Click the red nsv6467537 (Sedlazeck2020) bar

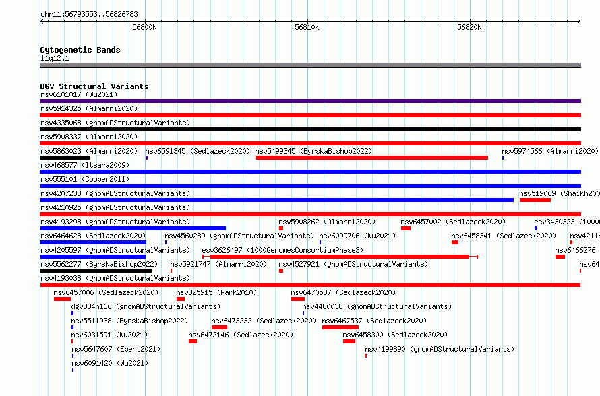340,327
